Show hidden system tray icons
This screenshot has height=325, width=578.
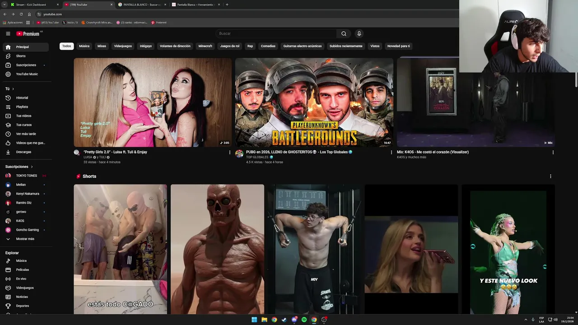(x=526, y=320)
